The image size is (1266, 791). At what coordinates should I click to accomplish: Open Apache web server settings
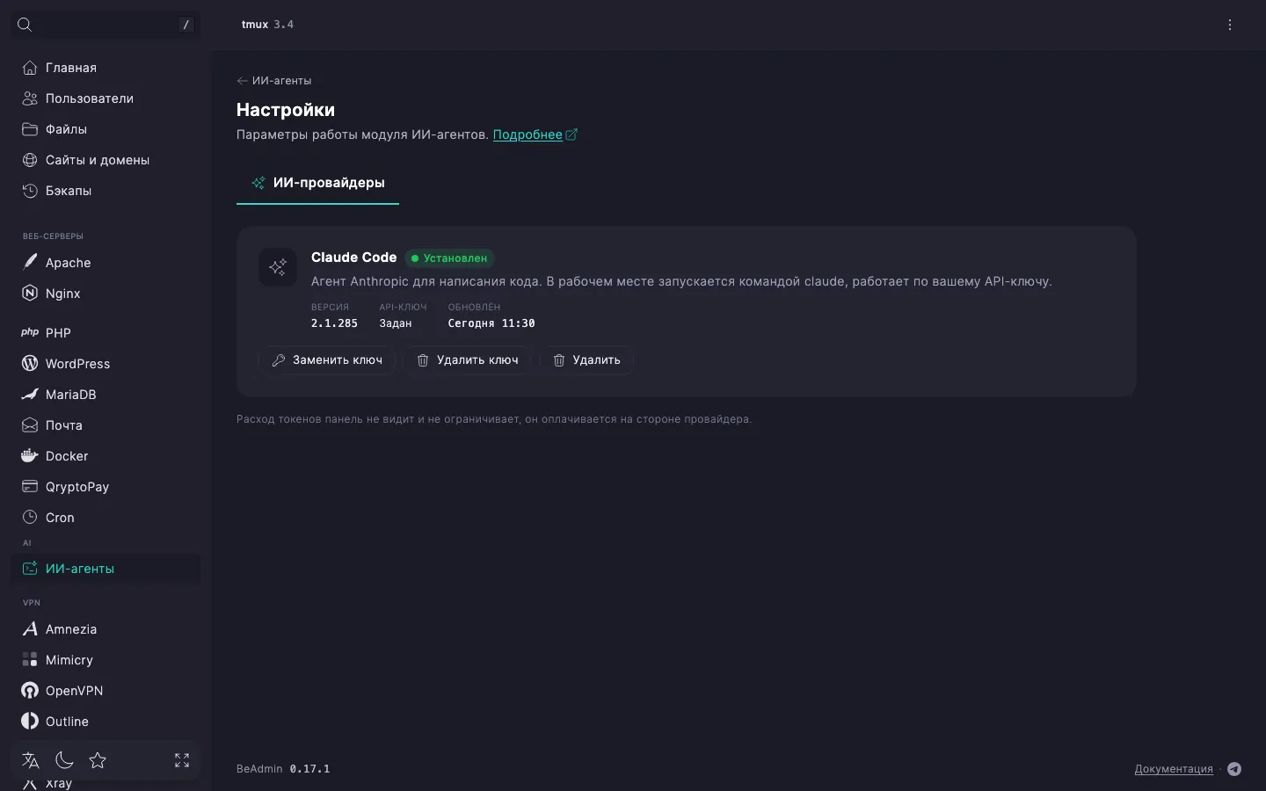click(x=105, y=263)
